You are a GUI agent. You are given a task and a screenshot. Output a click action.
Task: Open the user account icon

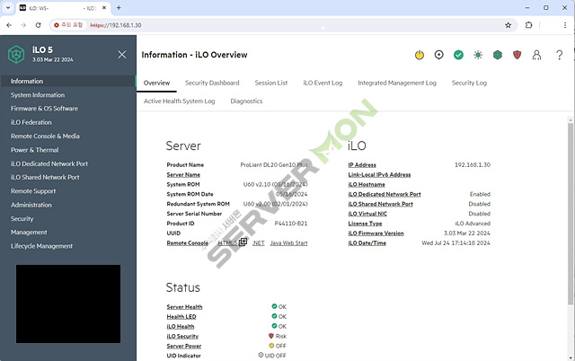(536, 55)
